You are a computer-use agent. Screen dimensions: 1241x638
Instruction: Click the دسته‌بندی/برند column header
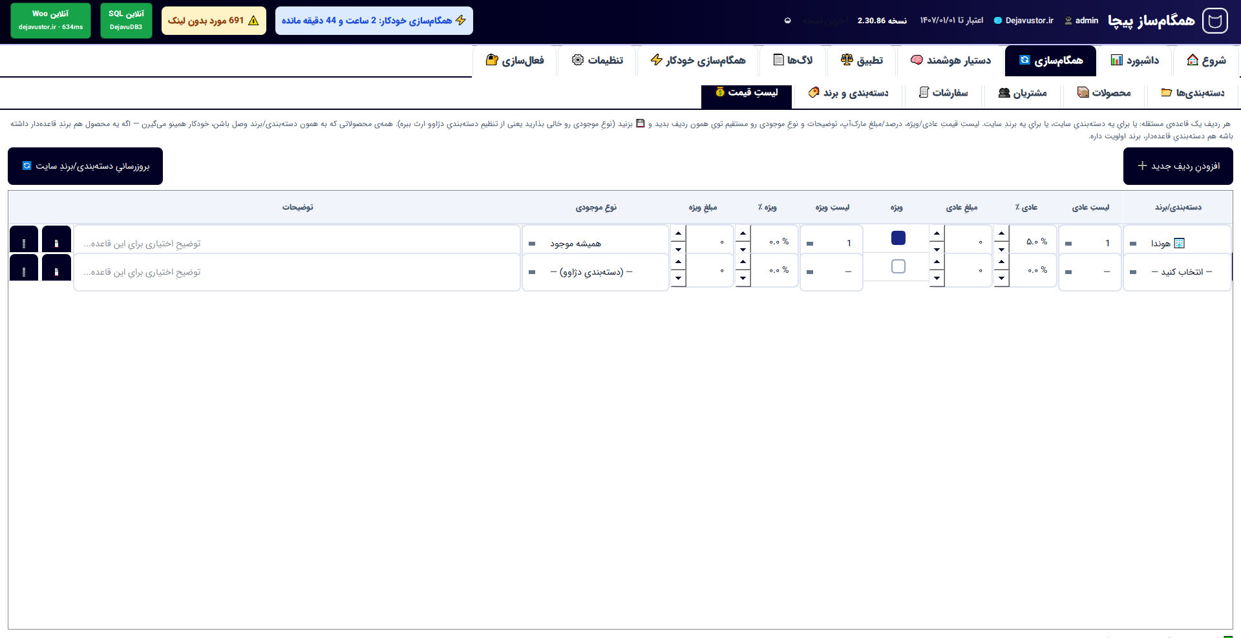1178,207
